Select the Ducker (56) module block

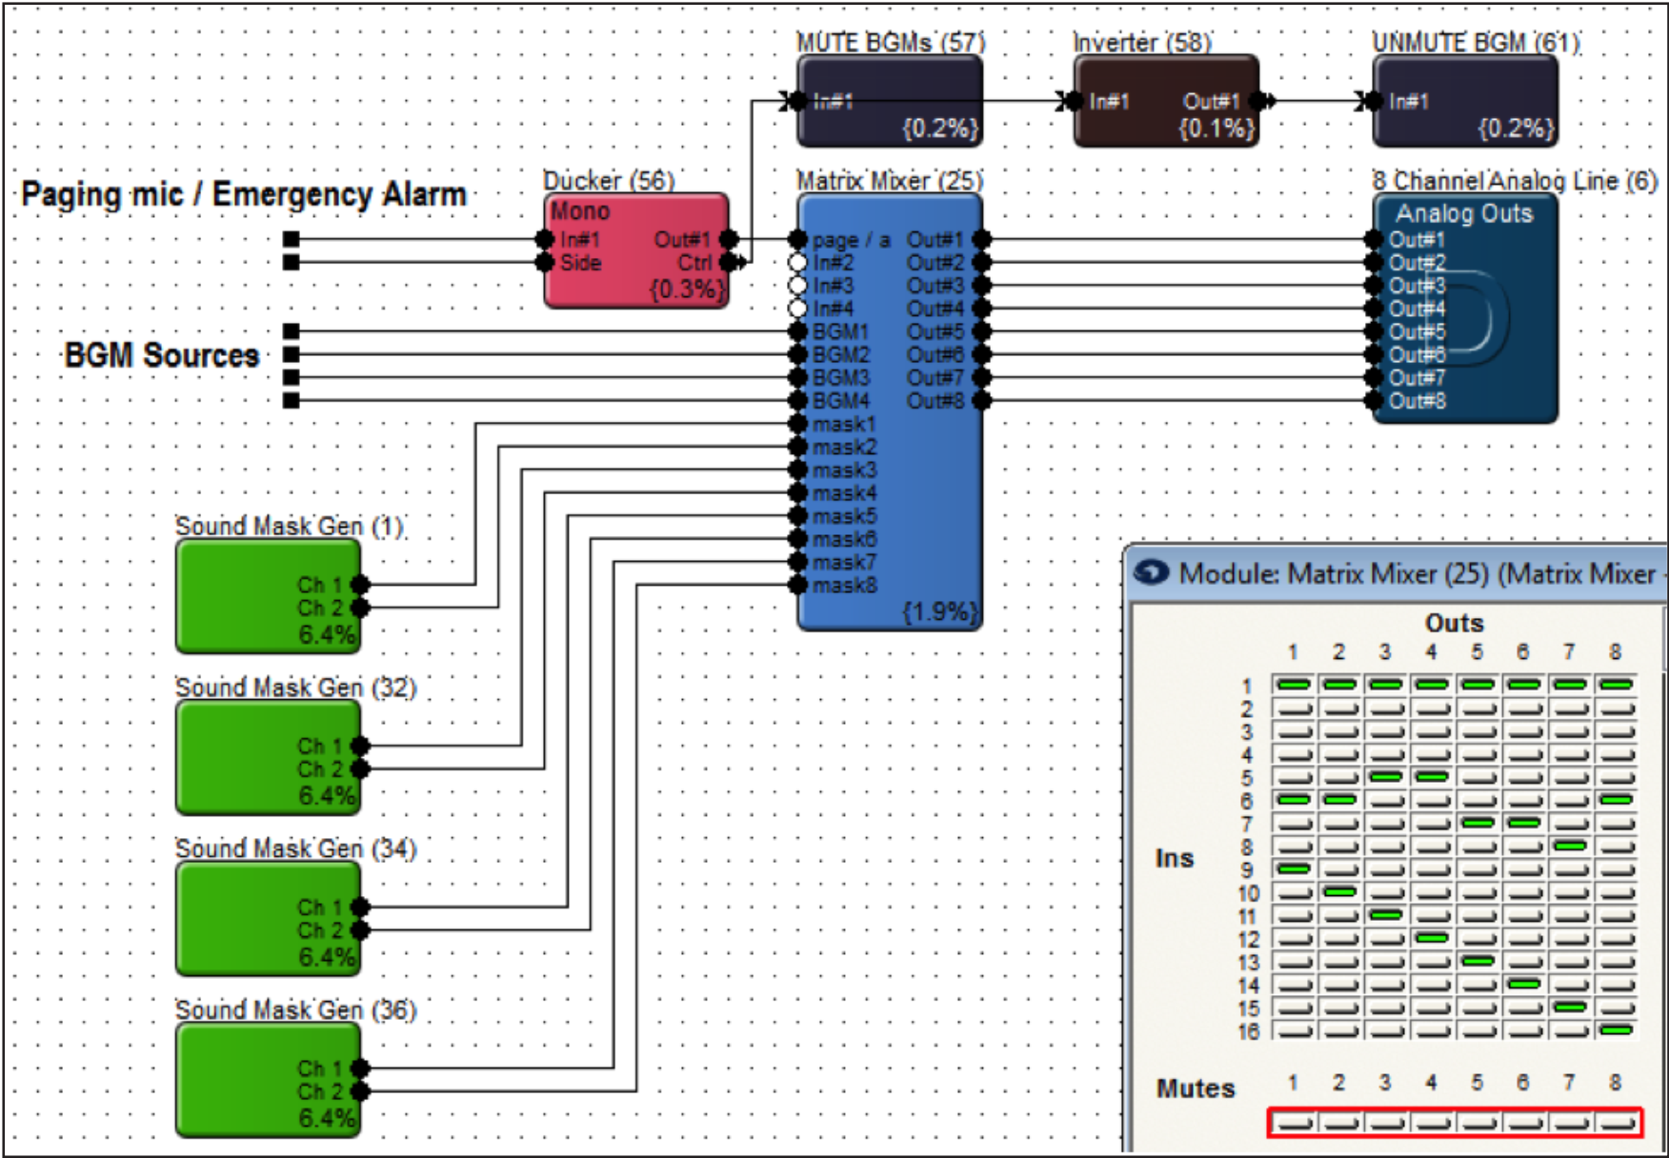[x=636, y=250]
